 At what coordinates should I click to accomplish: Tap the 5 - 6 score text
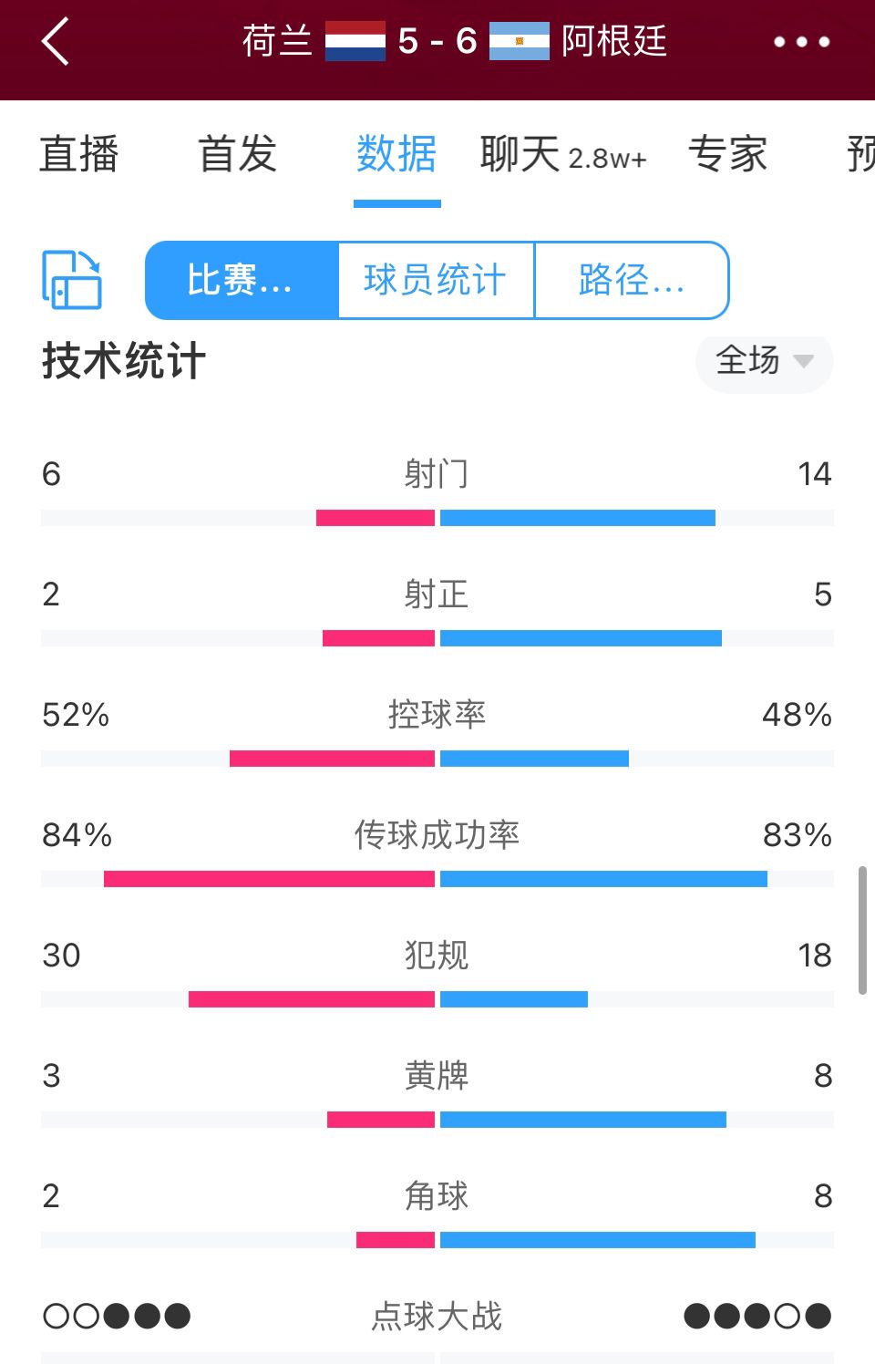[x=437, y=41]
